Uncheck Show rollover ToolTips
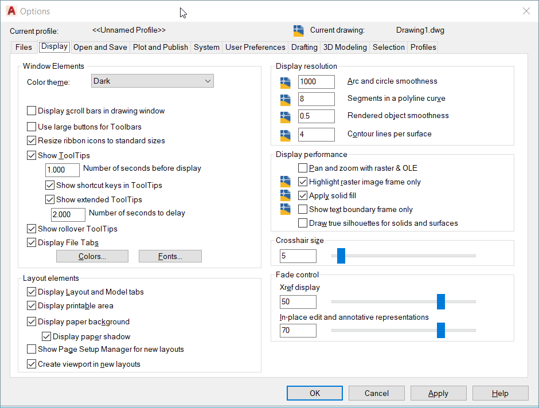The width and height of the screenshot is (539, 408). (x=32, y=229)
